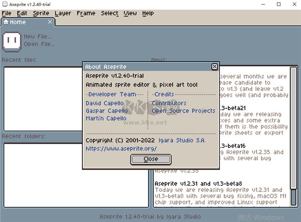Open the Sprite menu
Viewport: 301px width, 222px height.
pyautogui.click(x=41, y=13)
